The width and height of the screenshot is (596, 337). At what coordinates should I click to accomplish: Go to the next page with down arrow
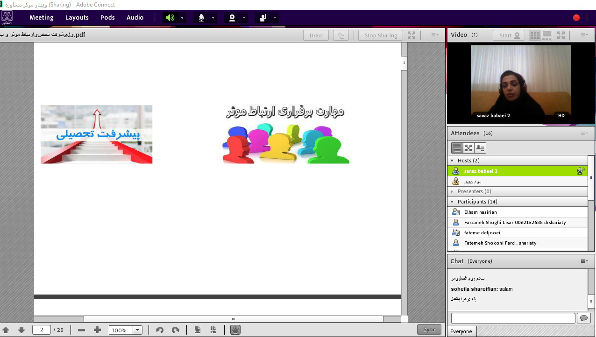coord(21,330)
